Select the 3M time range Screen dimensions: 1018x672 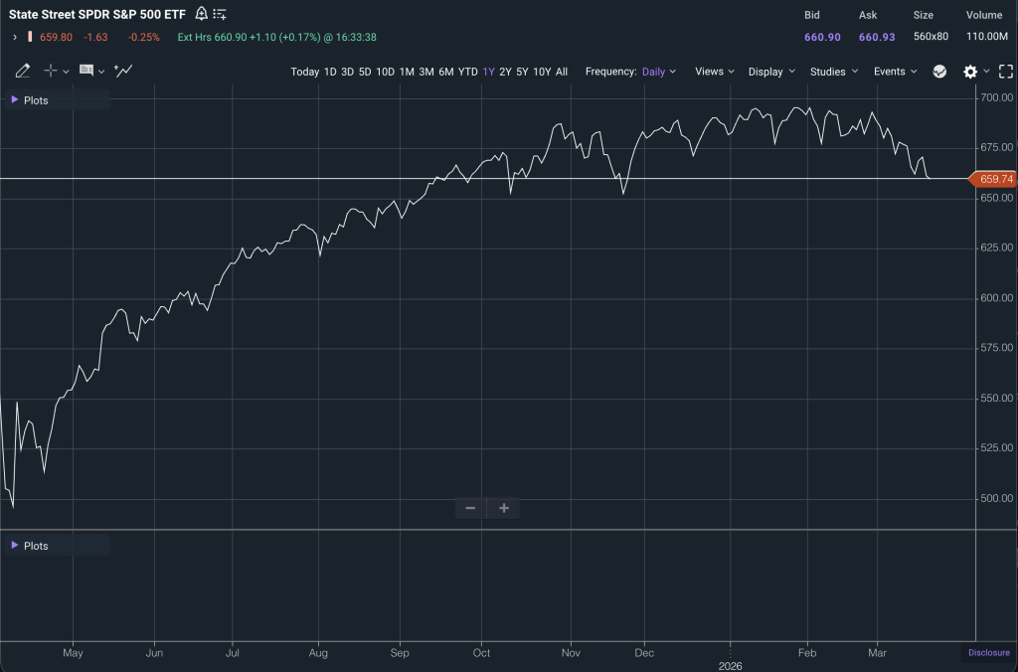click(x=425, y=72)
